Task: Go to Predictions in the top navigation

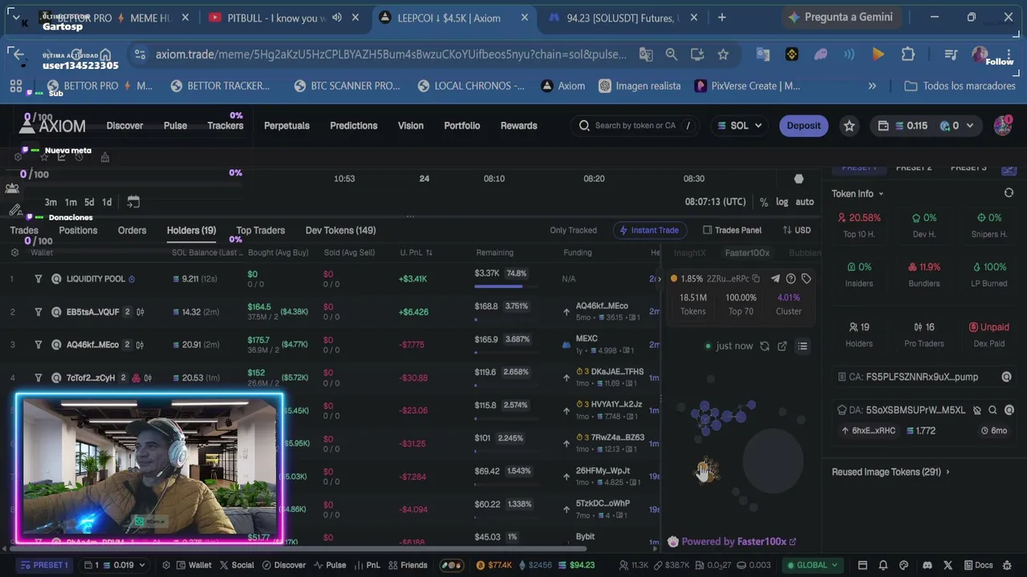Action: (354, 126)
